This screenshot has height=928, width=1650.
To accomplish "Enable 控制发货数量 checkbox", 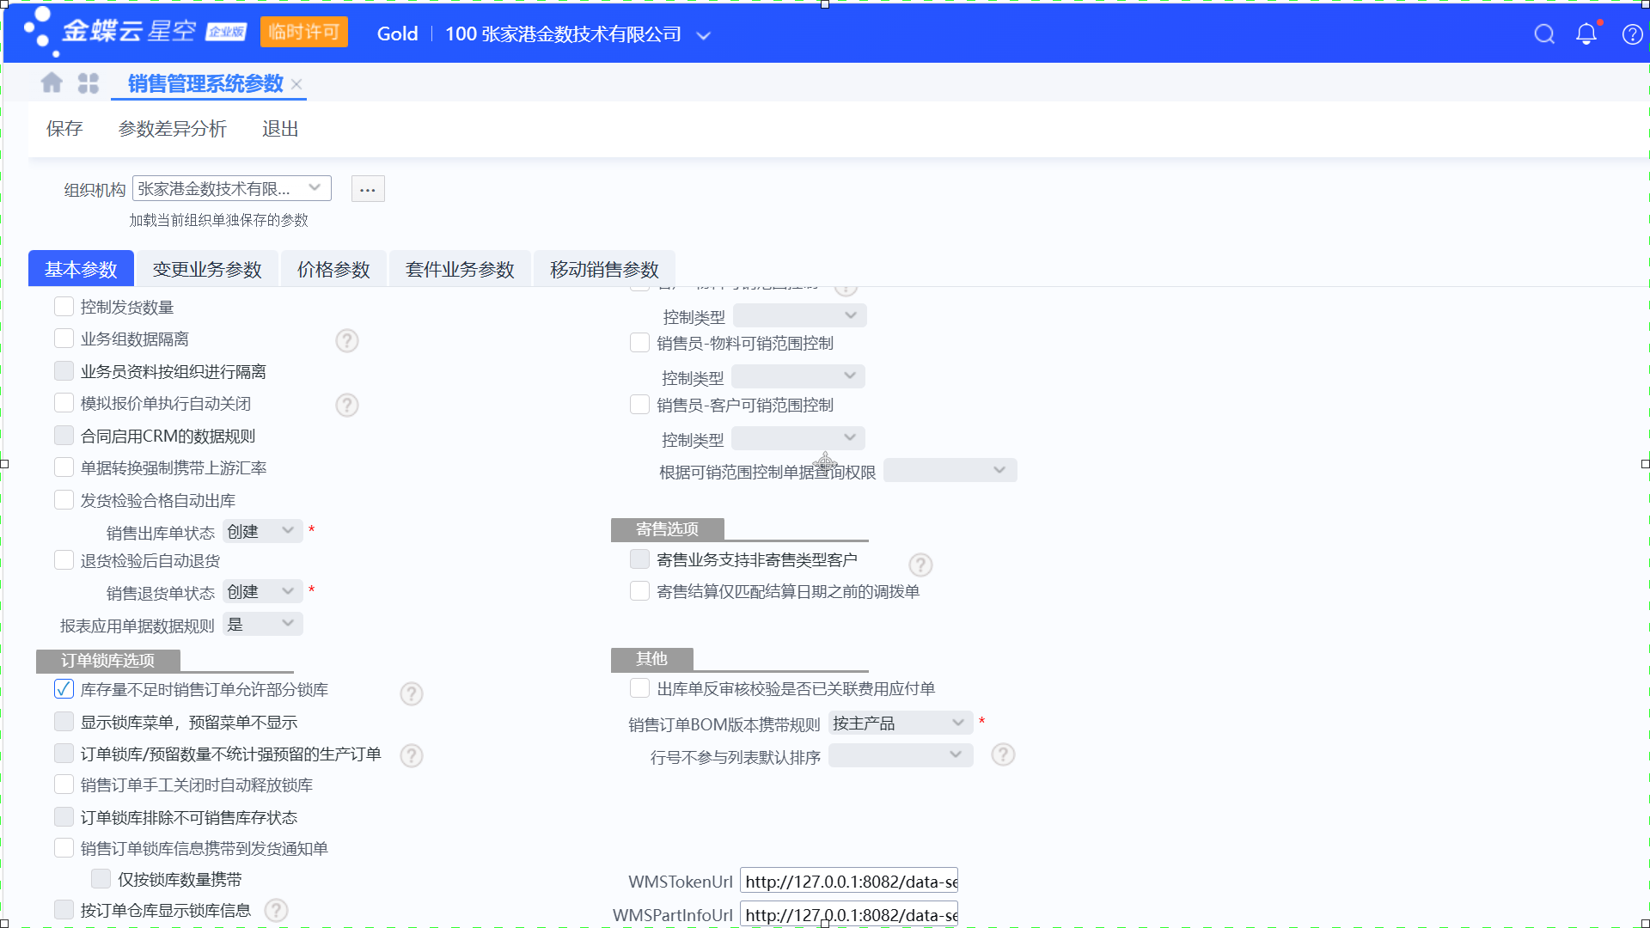I will pos(64,307).
